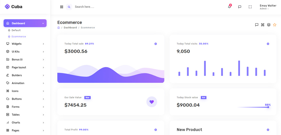
Task: Click the search magnifier icon
Action: tap(69, 7)
